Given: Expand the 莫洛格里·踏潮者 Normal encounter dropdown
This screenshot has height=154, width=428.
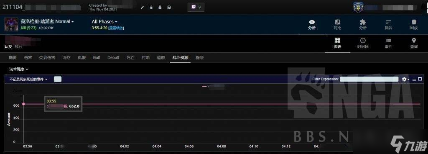Looking at the screenshot, I should point(47,21).
